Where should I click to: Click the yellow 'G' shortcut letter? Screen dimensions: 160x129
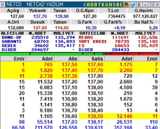pos(107,5)
